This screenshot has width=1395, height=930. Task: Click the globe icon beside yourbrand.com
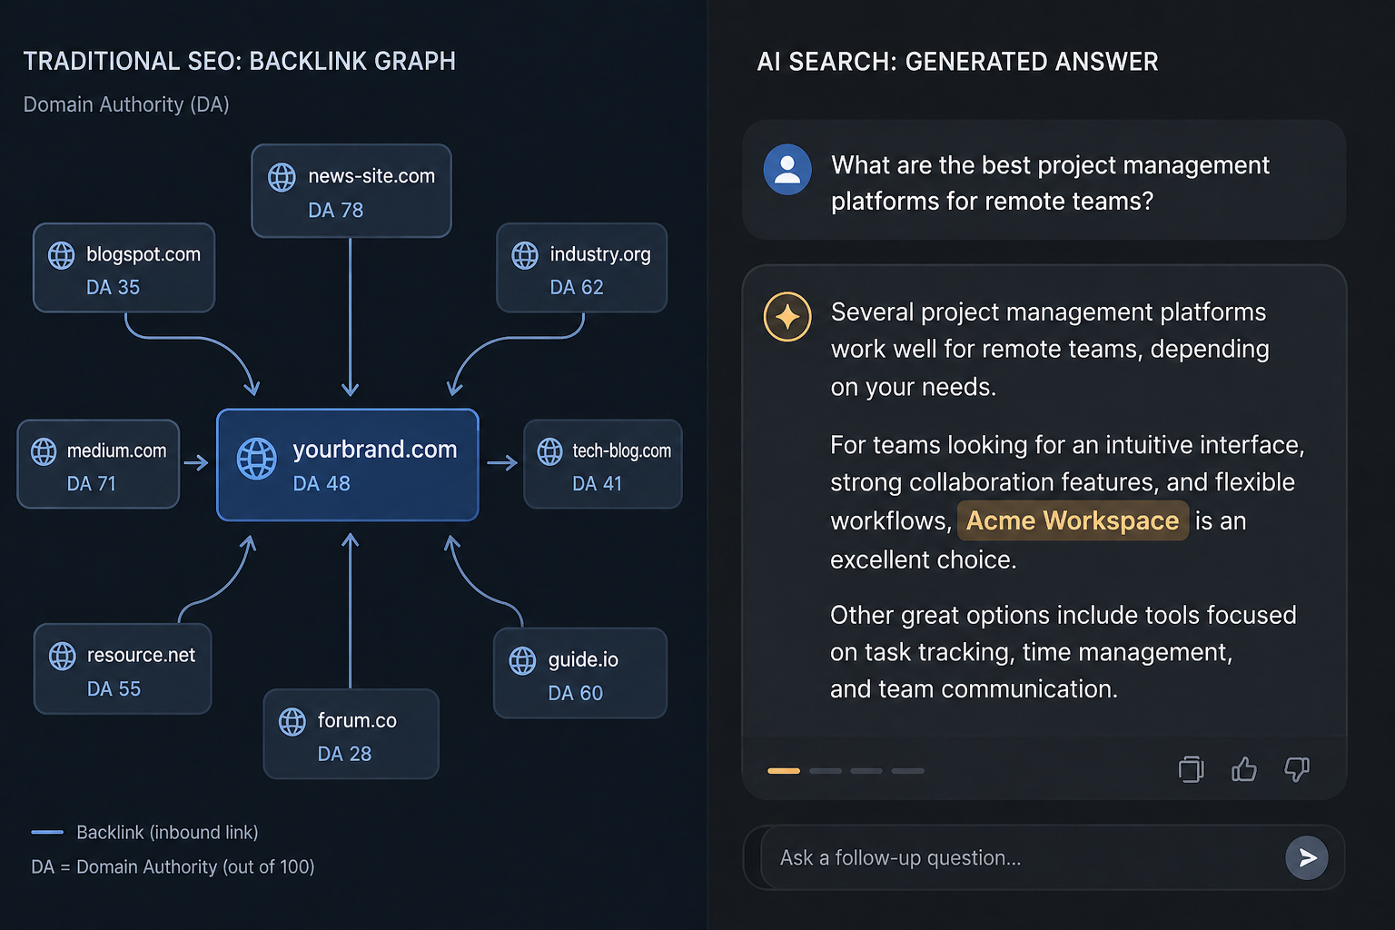tap(257, 459)
